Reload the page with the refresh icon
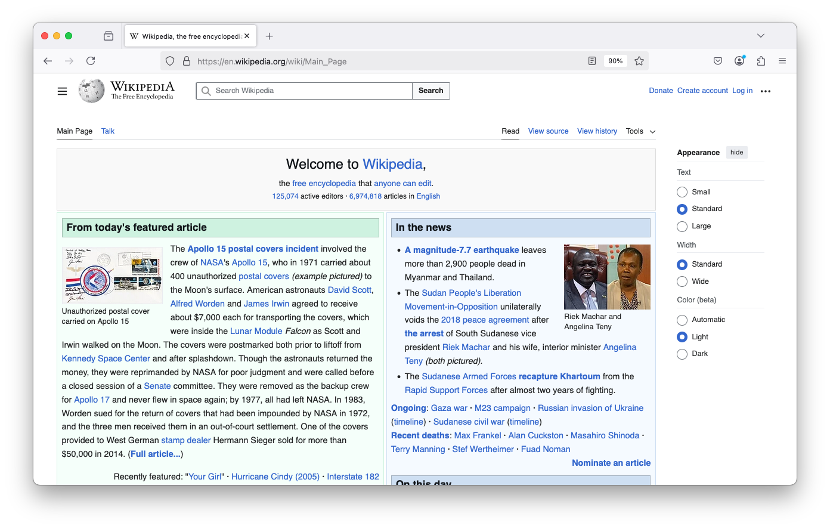The width and height of the screenshot is (830, 529). (x=91, y=61)
